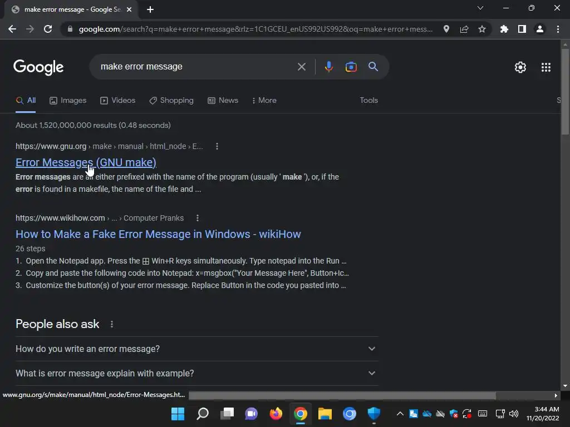Open Task View on taskbar
This screenshot has width=570, height=427.
tap(227, 414)
